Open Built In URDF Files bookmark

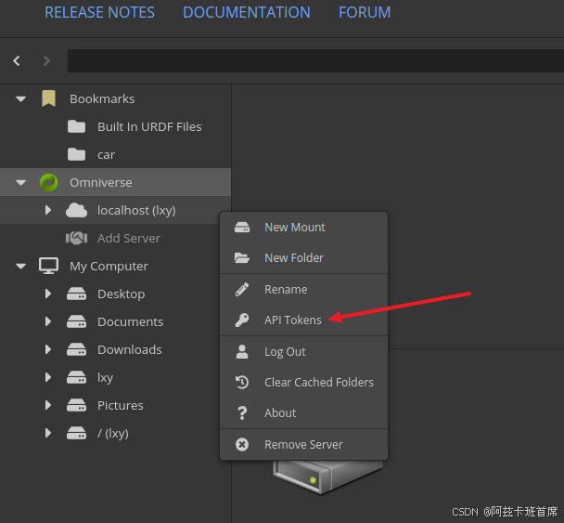tap(149, 126)
